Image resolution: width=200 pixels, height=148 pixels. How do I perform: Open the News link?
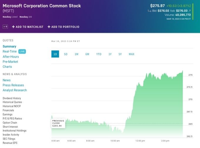point(7,80)
